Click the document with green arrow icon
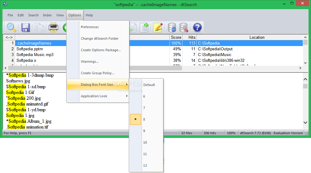Image resolution: width=311 pixels, height=173 pixels. (144, 27)
